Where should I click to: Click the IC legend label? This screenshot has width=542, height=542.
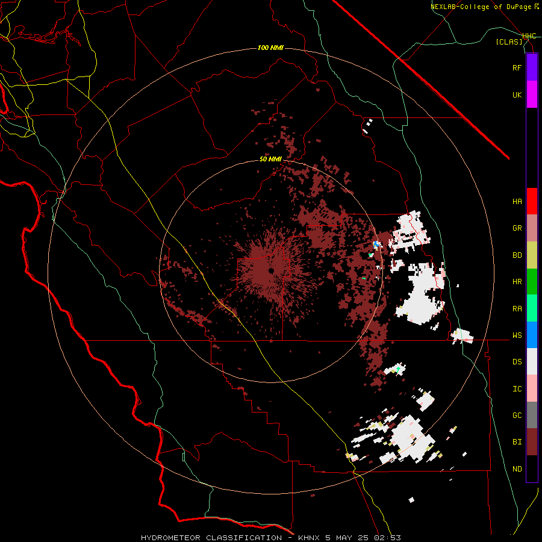click(x=517, y=389)
